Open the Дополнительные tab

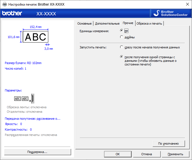coord(107,23)
